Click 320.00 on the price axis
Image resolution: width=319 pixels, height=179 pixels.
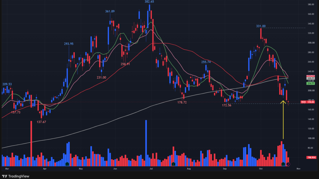click(311, 33)
